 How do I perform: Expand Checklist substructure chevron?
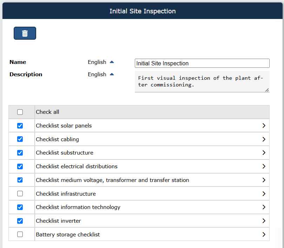[x=264, y=153]
